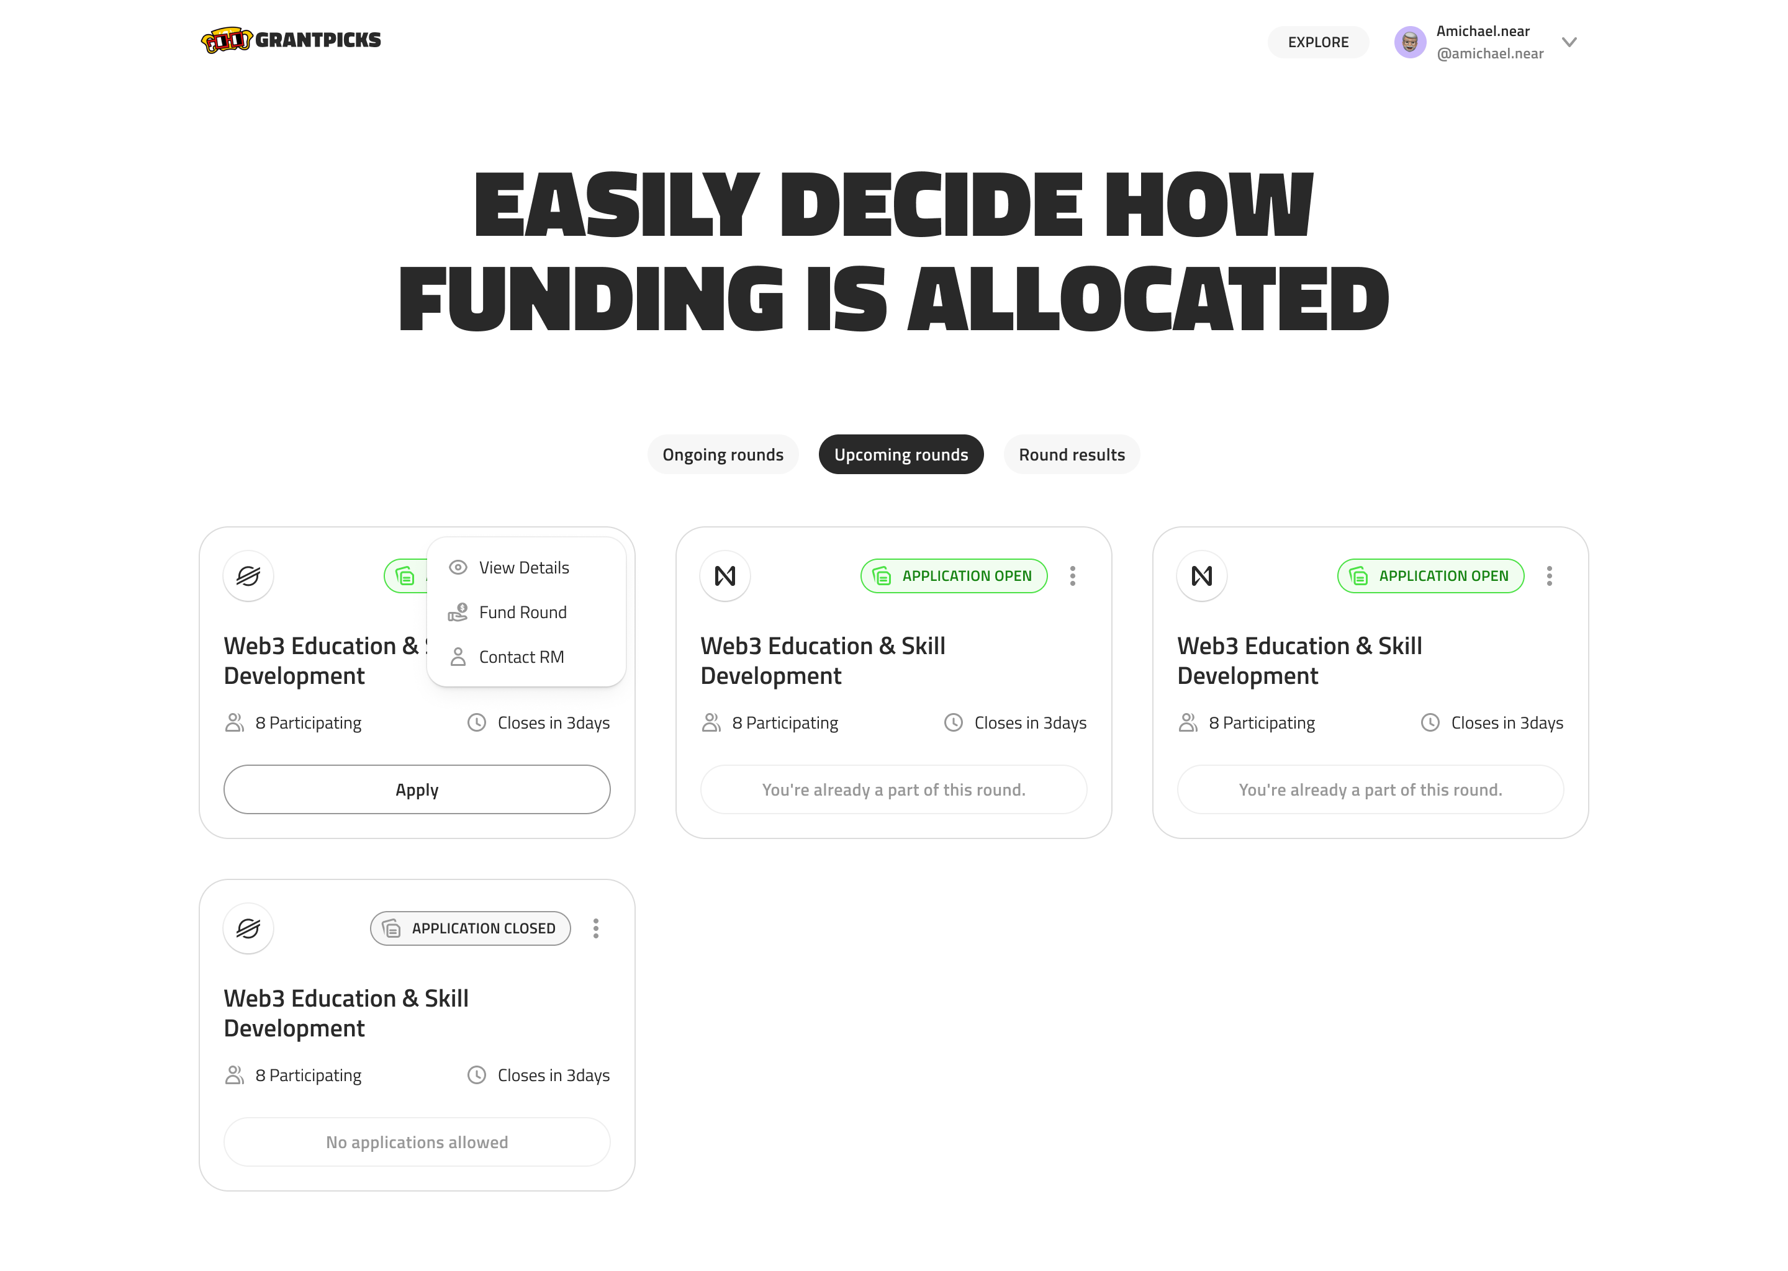Choose Fund Round in the context menu
The height and width of the screenshot is (1271, 1788).
click(x=522, y=612)
